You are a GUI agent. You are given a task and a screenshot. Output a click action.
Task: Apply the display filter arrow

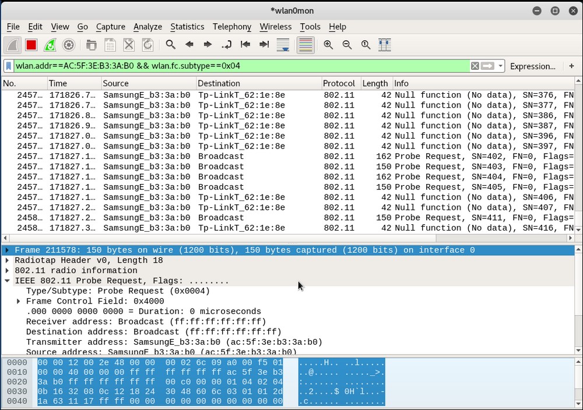(x=487, y=66)
